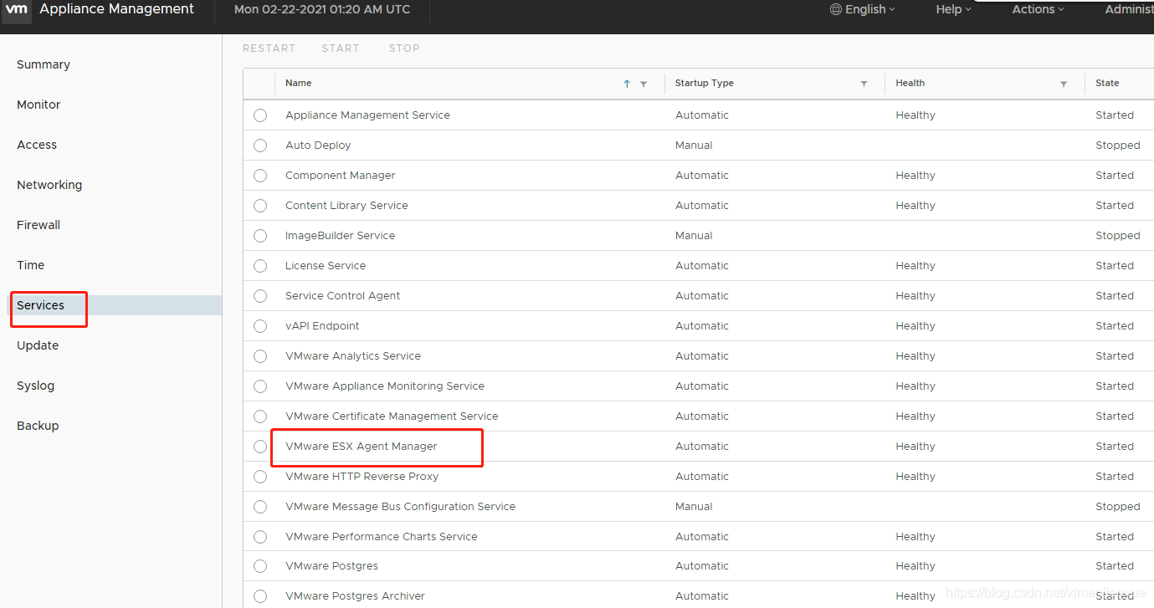Select the VMware Performance Charts Service radio button

(x=260, y=537)
